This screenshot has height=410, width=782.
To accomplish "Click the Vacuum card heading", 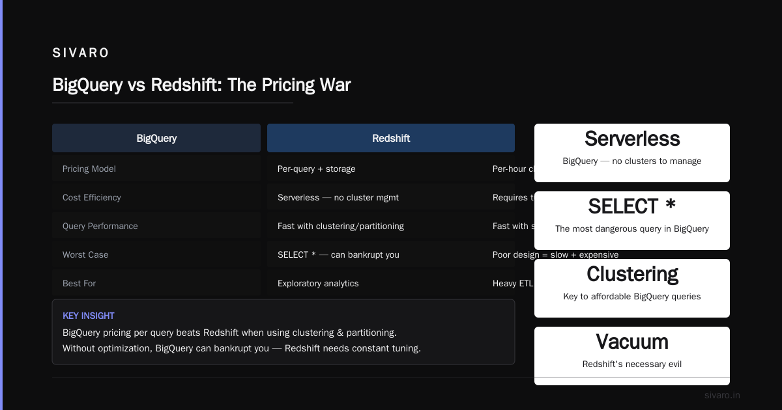I will [x=632, y=342].
